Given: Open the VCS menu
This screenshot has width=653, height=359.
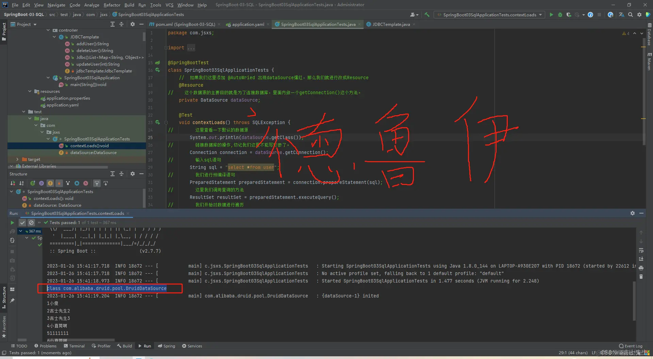Looking at the screenshot, I should (169, 5).
